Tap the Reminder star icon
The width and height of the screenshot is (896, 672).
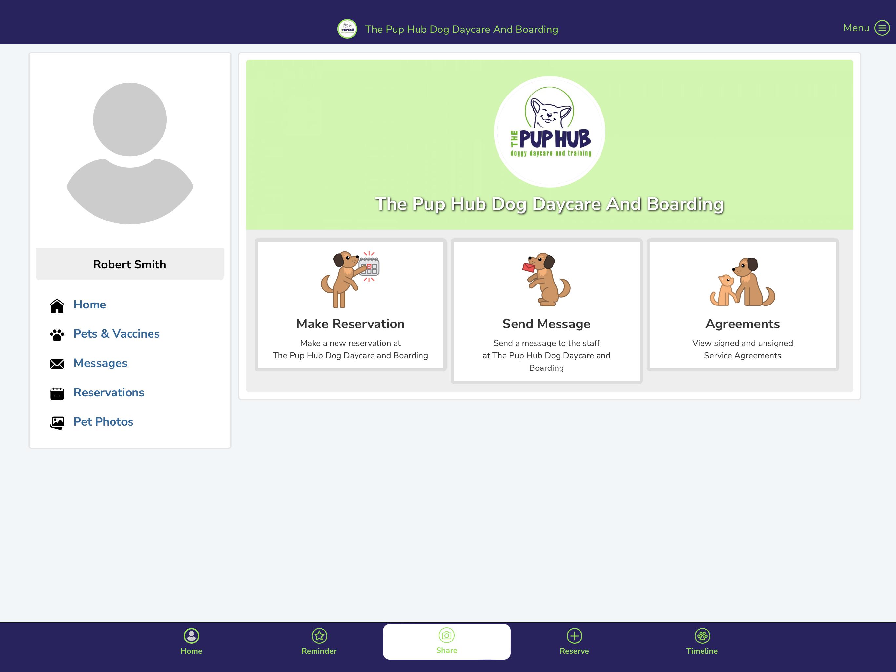tap(319, 636)
